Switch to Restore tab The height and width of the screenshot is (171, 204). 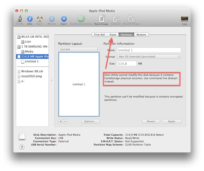coord(141,35)
